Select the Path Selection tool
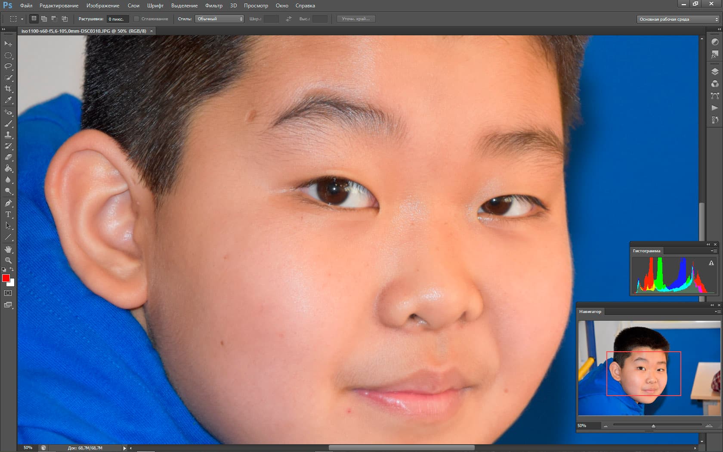Image resolution: width=723 pixels, height=452 pixels. [x=8, y=225]
